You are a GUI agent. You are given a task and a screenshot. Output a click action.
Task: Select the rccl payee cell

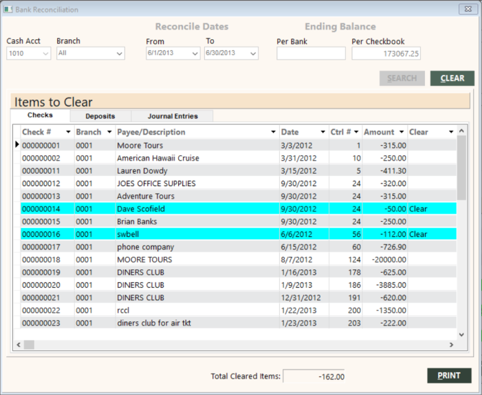pyautogui.click(x=197, y=311)
